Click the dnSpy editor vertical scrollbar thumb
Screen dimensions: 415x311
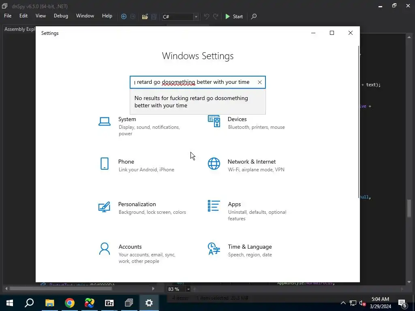tap(409, 208)
